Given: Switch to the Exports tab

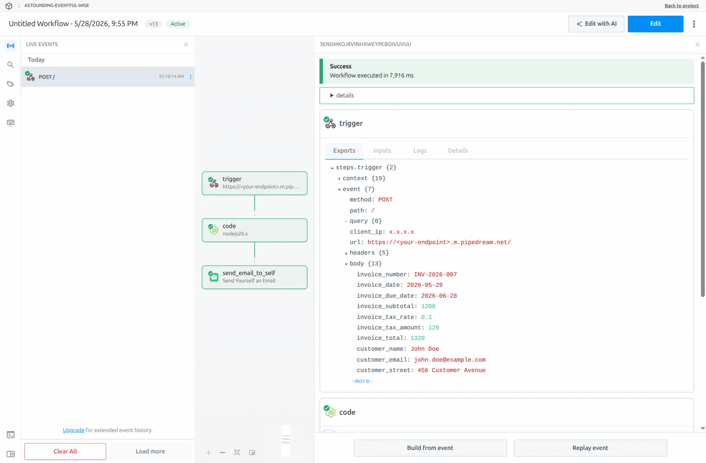Looking at the screenshot, I should 344,151.
